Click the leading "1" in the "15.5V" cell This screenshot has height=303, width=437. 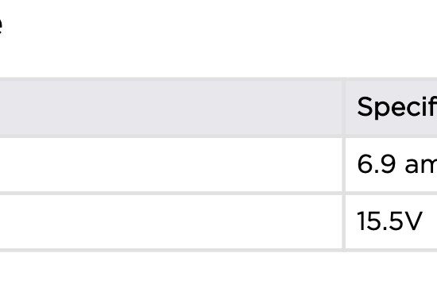[x=361, y=221]
